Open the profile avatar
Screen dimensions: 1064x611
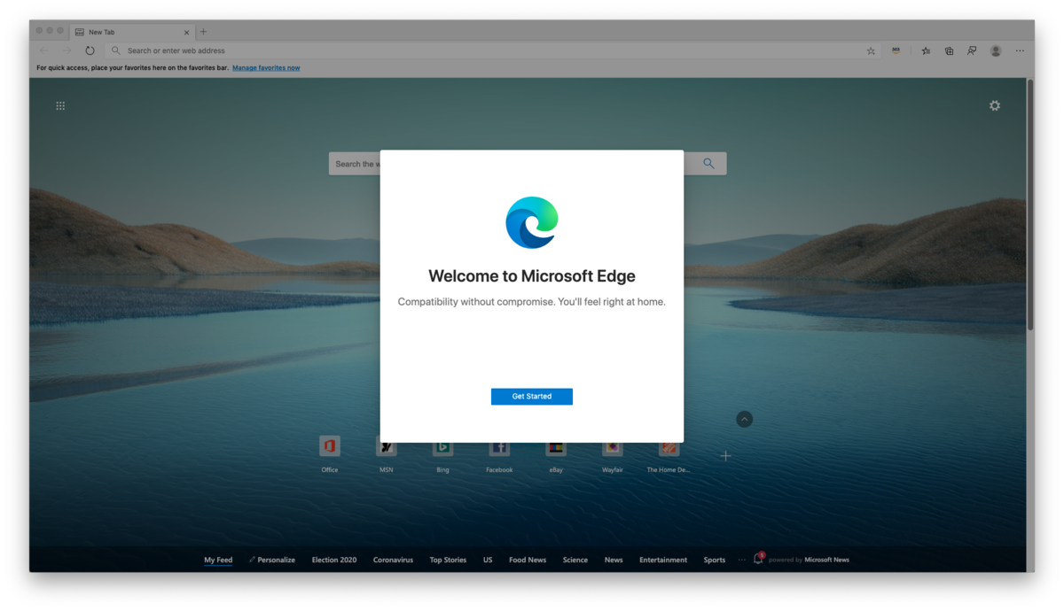tap(996, 50)
